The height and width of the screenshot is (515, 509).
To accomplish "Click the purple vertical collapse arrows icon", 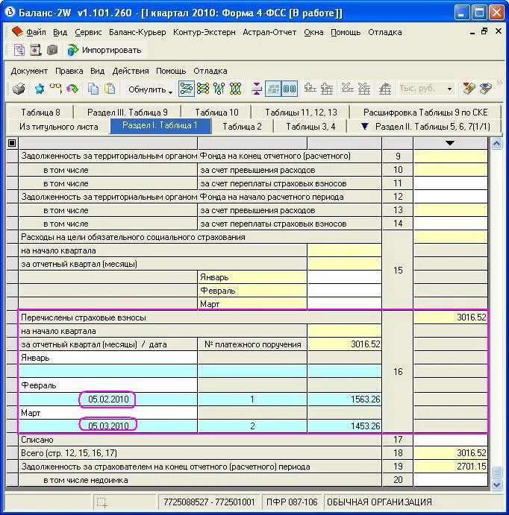I will [257, 89].
